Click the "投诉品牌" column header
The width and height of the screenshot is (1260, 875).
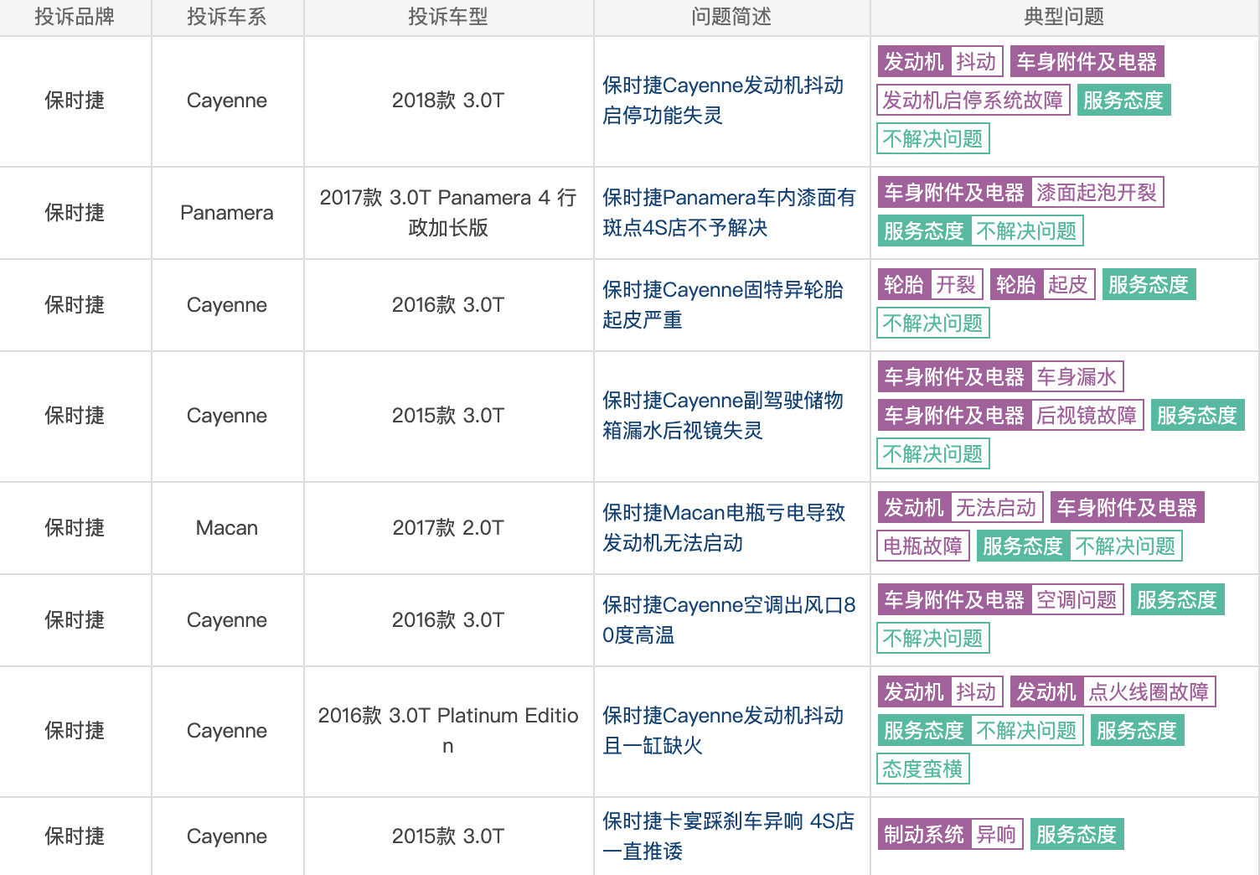pyautogui.click(x=75, y=17)
